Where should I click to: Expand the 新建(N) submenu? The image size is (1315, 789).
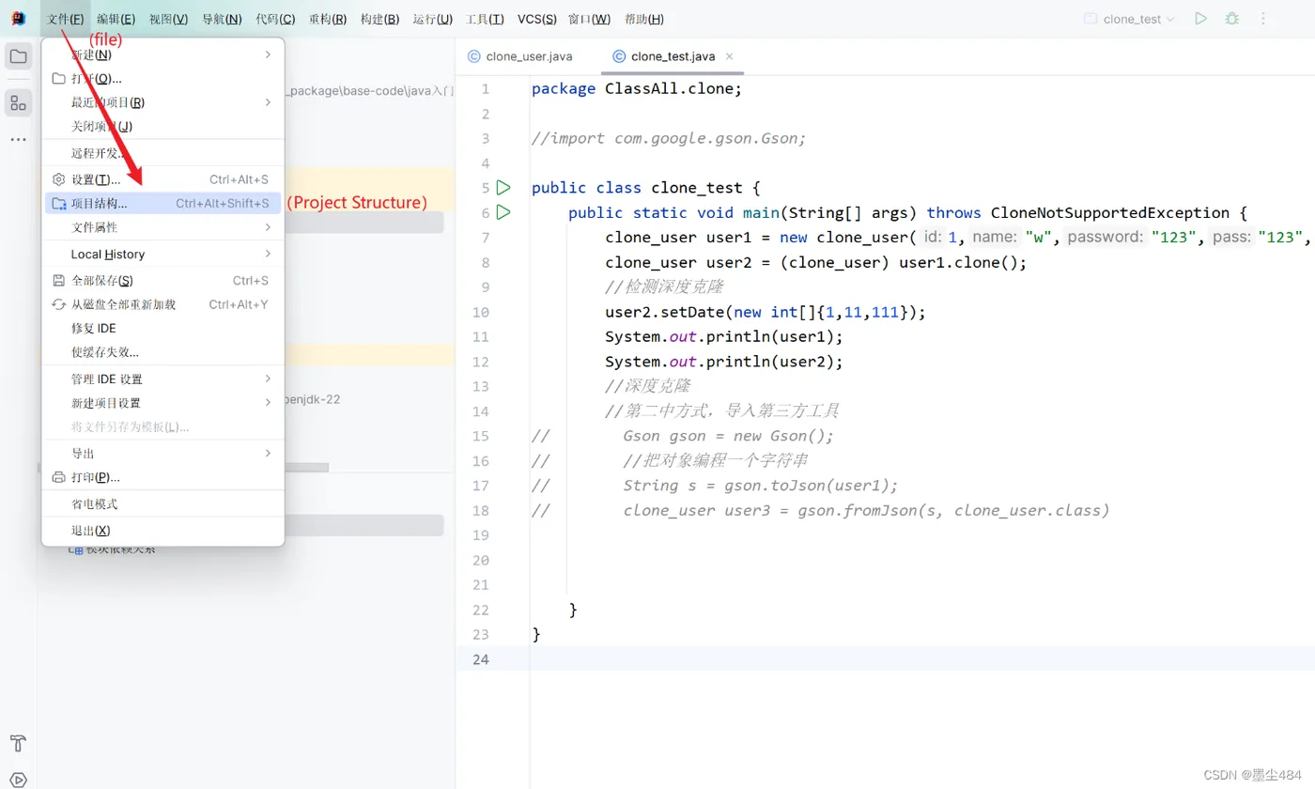coord(163,54)
